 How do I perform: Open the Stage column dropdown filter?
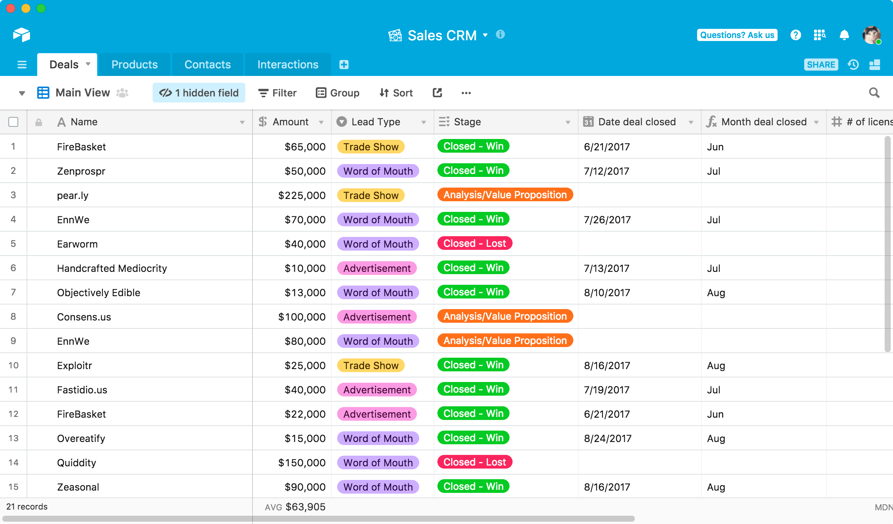coord(567,122)
